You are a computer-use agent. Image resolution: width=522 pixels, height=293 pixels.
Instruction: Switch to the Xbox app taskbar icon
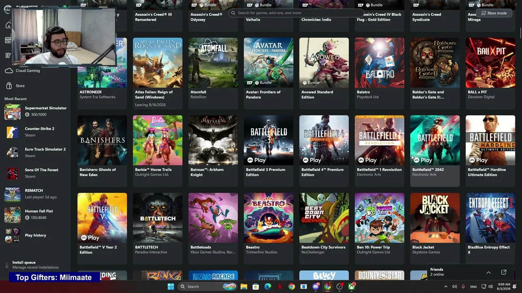(352, 286)
